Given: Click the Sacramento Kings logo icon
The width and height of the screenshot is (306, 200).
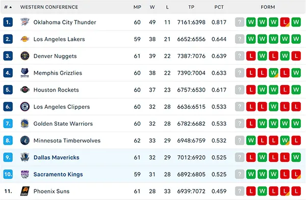Looking at the screenshot, I should [25, 174].
